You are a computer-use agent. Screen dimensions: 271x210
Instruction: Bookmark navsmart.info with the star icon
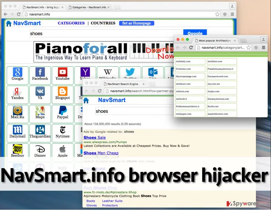[217, 14]
